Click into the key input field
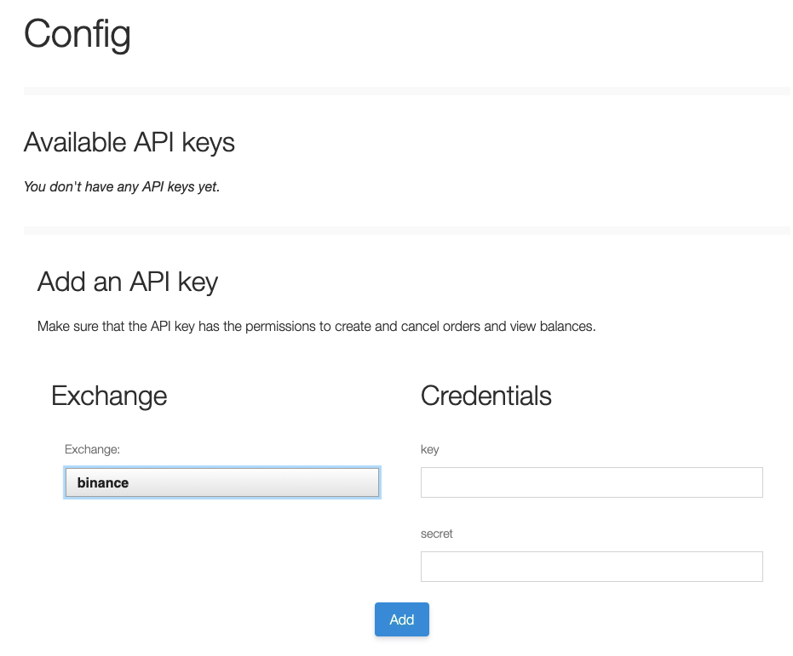Viewport: 793px width, 656px height. pos(591,482)
